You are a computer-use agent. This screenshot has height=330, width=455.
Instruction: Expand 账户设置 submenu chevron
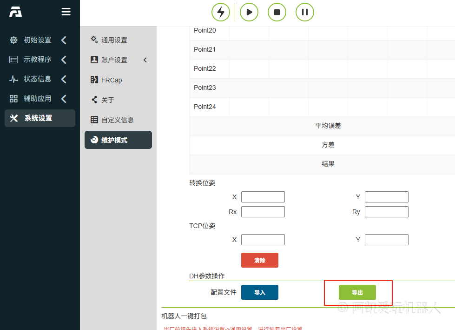tap(145, 60)
